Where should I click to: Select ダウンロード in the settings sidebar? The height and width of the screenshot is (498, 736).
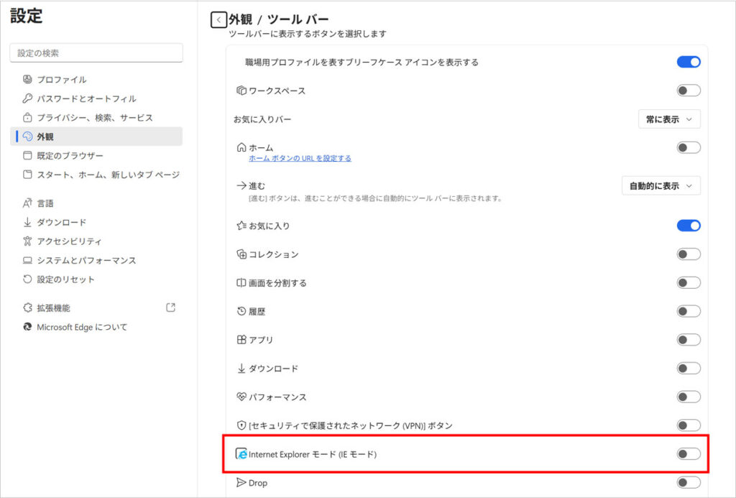tap(61, 222)
